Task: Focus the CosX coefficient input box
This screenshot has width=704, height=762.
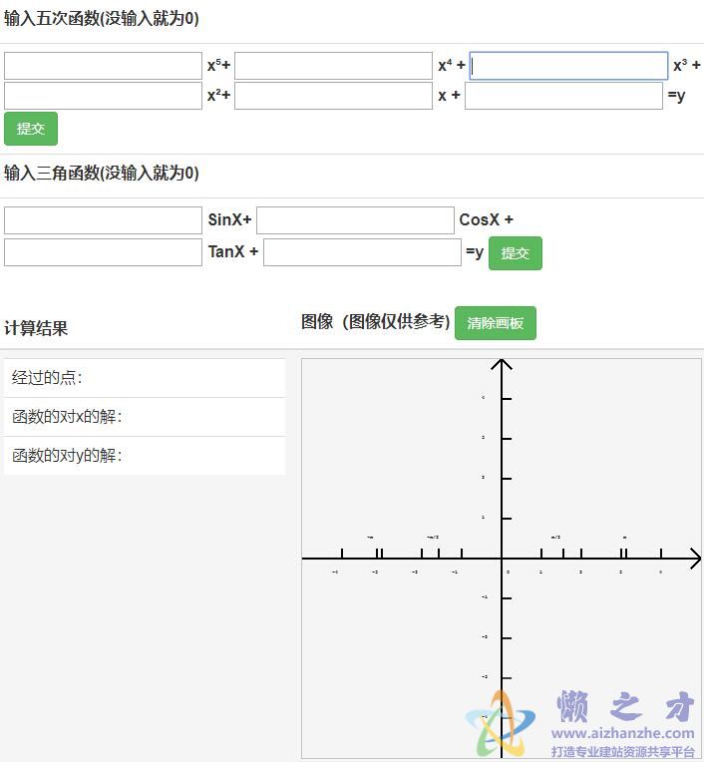Action: [355, 220]
